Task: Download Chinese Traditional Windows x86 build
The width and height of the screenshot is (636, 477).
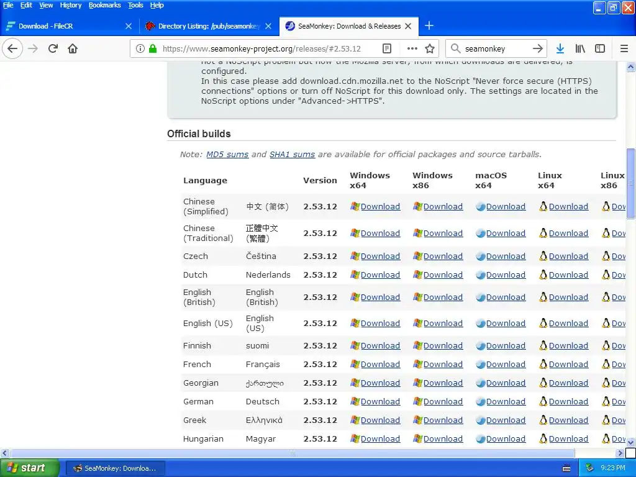Action: pos(443,234)
